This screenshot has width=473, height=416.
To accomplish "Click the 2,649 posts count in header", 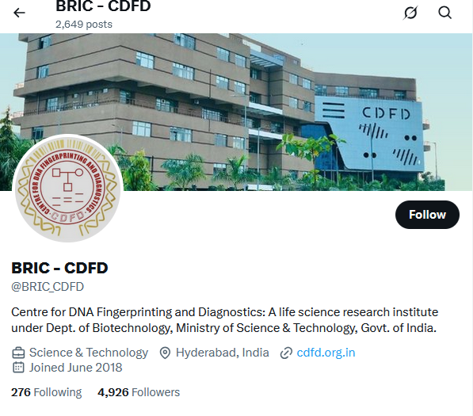I will [x=84, y=24].
